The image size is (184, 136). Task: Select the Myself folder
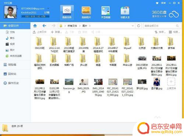coord(127,43)
